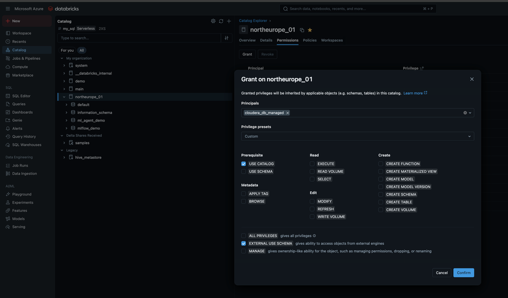This screenshot has width=508, height=298.
Task: Confirm the grant on northeurope_01
Action: coord(464,273)
